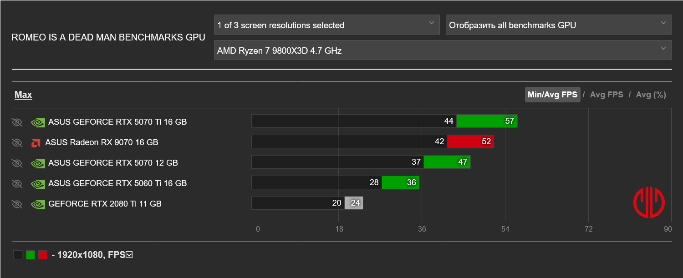683x278 pixels.
Task: Click the NVIDIA logo beside RTX 5070 Ti
Action: (x=38, y=122)
